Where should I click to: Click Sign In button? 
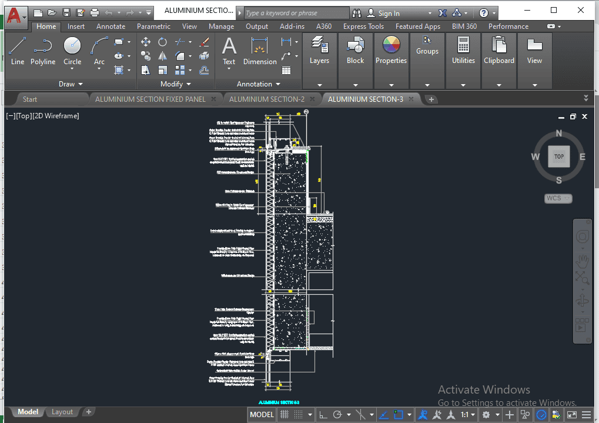coord(389,13)
